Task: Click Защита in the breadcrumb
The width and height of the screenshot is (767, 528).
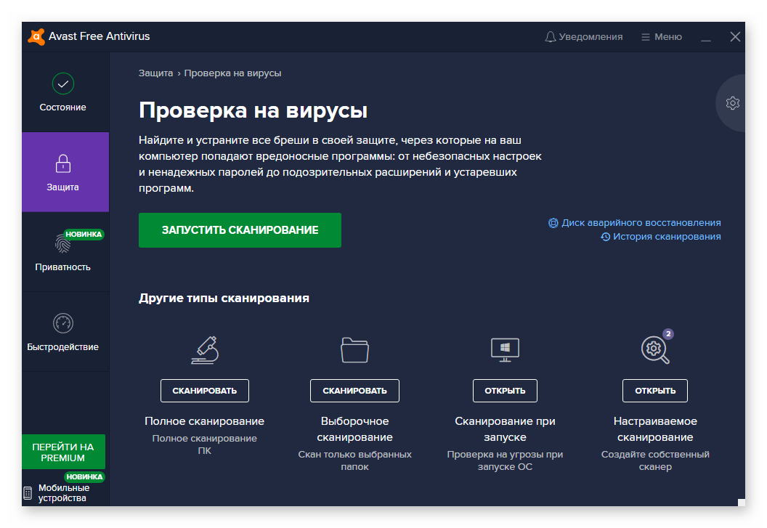Action: point(155,73)
